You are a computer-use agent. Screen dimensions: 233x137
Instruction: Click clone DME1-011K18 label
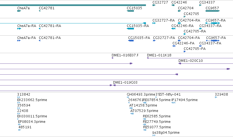click(159, 55)
